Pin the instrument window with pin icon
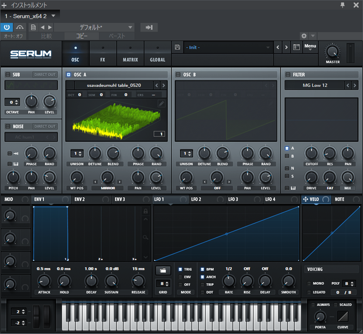The height and width of the screenshot is (334, 363). 343,5
